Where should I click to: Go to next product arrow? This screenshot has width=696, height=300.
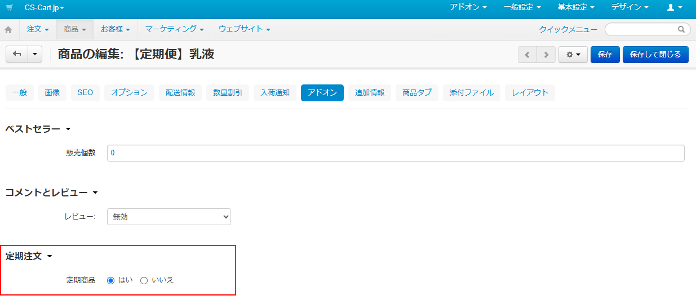[x=546, y=55]
